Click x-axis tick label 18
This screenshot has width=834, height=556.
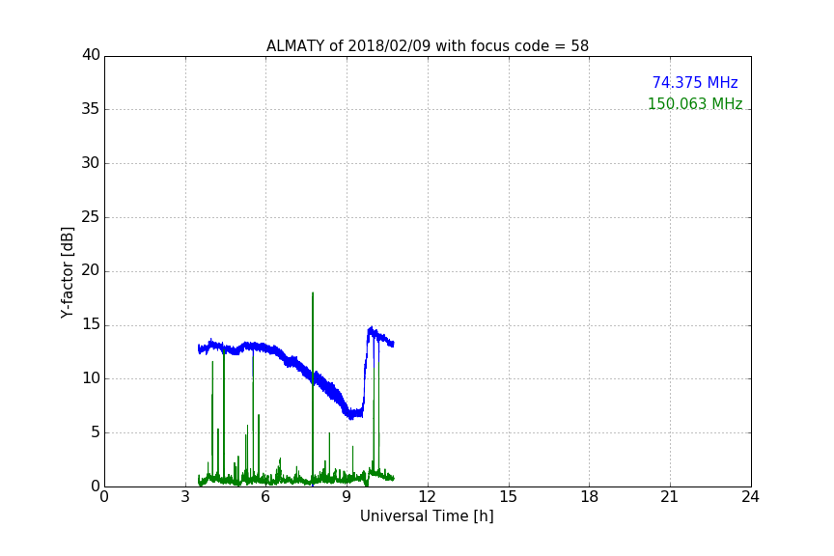[x=590, y=497]
